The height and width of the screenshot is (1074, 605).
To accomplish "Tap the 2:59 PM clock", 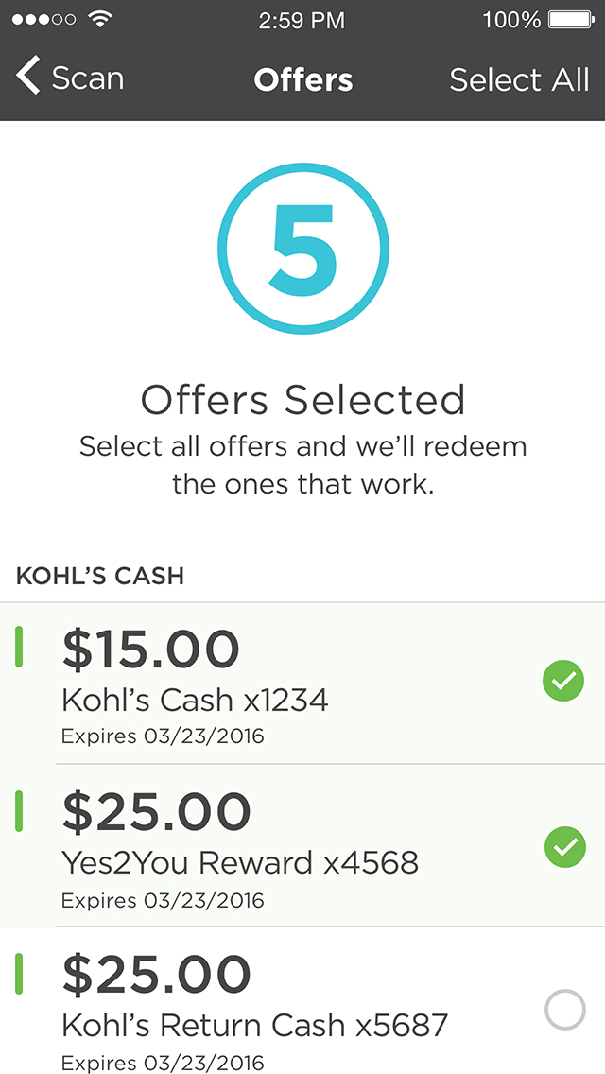I will click(302, 21).
